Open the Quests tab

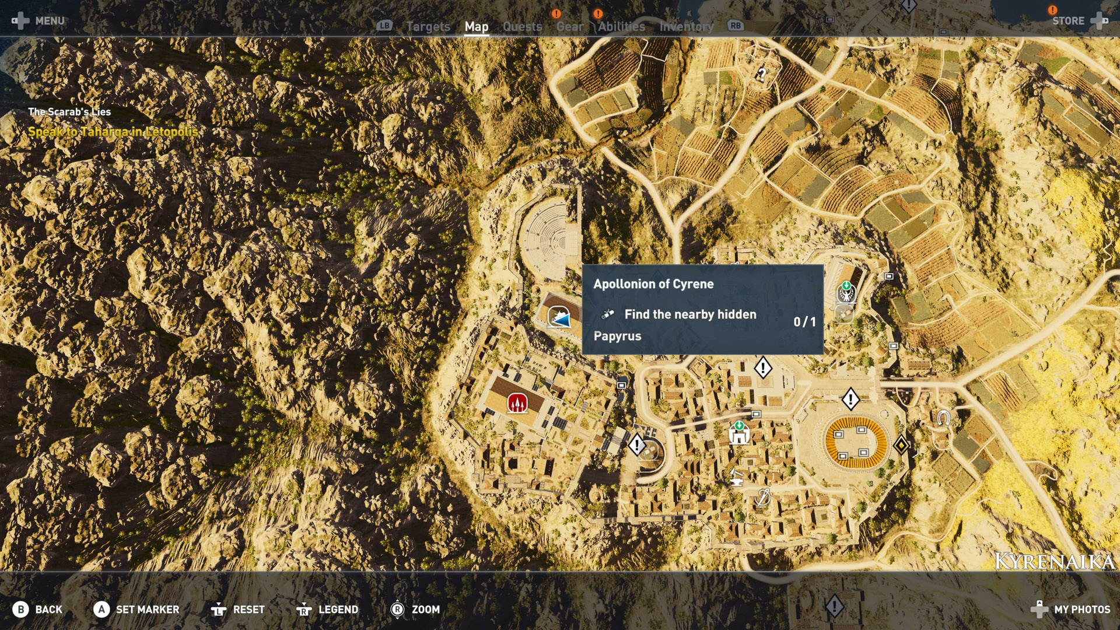click(x=523, y=26)
